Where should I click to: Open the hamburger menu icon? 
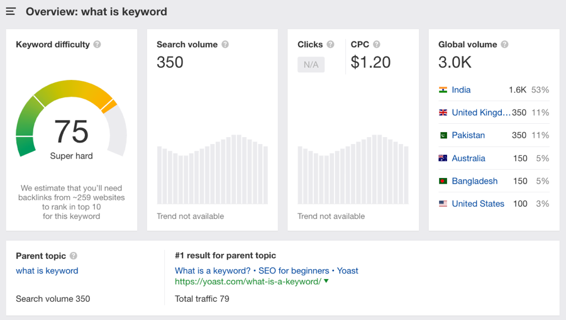pos(11,11)
